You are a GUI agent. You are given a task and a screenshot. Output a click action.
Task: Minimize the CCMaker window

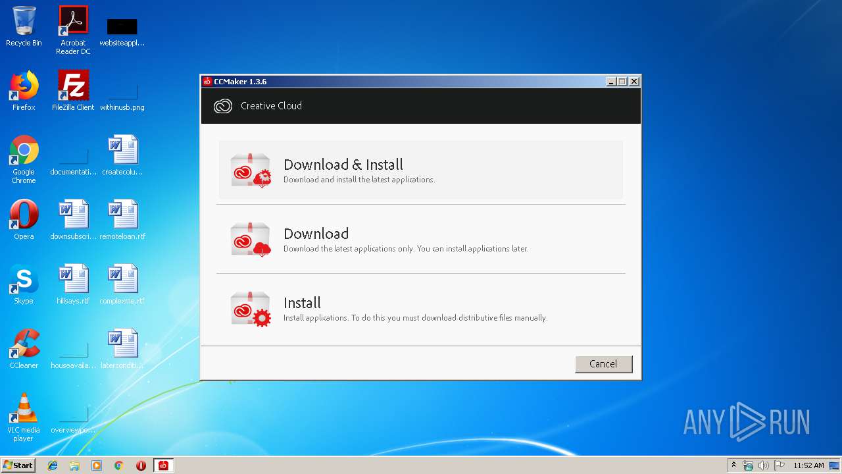[610, 82]
